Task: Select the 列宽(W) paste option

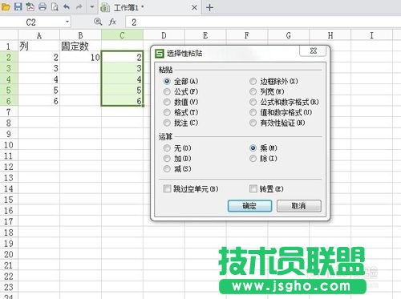Action: click(x=267, y=91)
